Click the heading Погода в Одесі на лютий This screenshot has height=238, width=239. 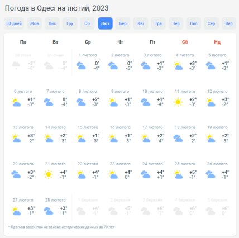(56, 8)
